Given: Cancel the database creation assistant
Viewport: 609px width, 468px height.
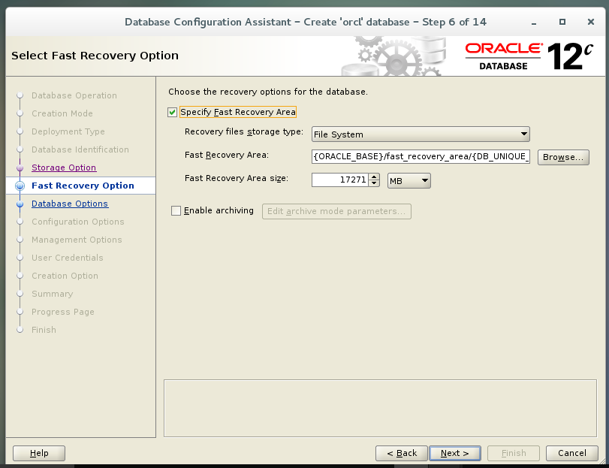Looking at the screenshot, I should click(x=571, y=453).
